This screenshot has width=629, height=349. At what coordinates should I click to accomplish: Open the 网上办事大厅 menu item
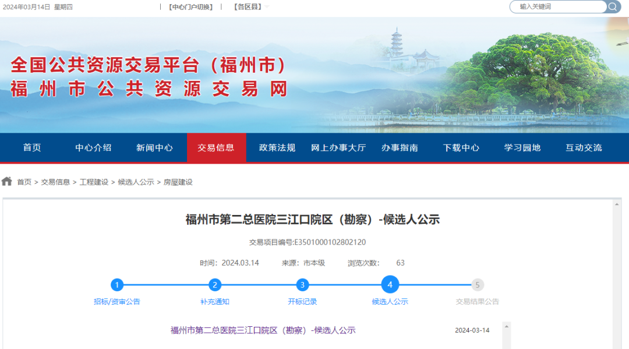(337, 147)
